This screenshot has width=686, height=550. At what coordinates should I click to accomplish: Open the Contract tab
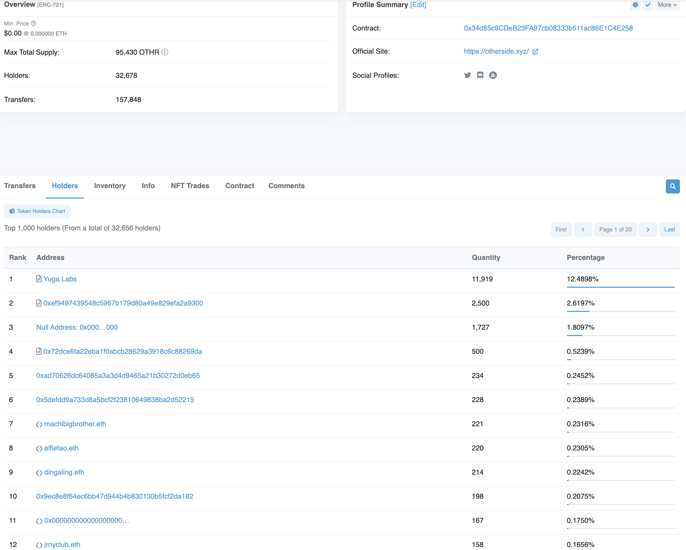(240, 186)
